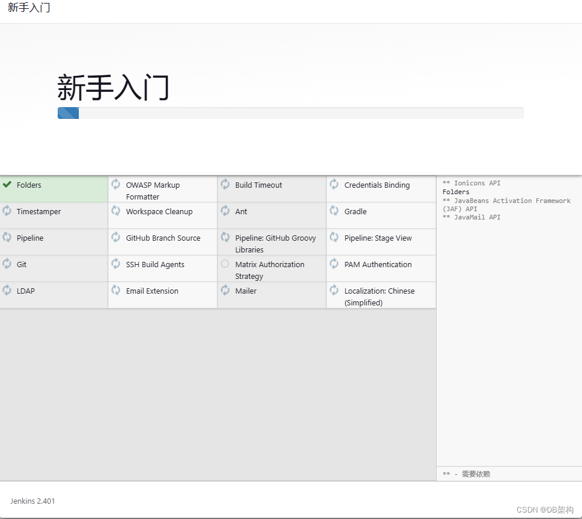The width and height of the screenshot is (582, 519).
Task: Click the Matrix Authorization Strategy label
Action: pos(270,270)
